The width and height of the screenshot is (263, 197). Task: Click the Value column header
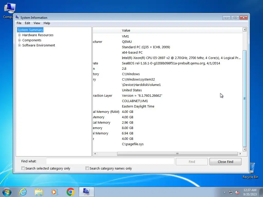[181, 30]
